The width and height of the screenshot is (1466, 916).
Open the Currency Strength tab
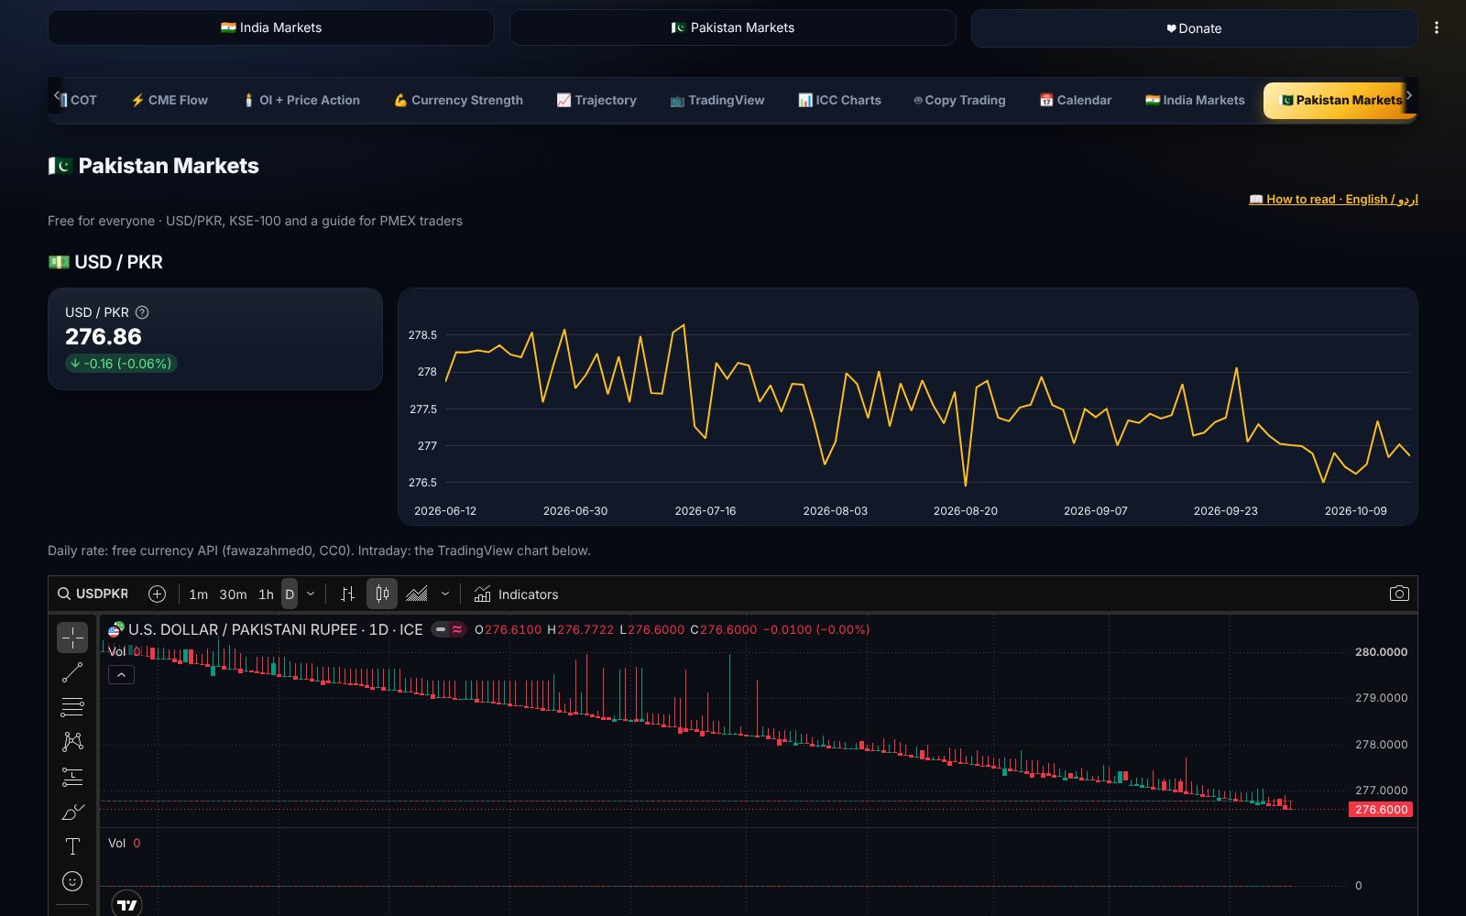(x=458, y=100)
